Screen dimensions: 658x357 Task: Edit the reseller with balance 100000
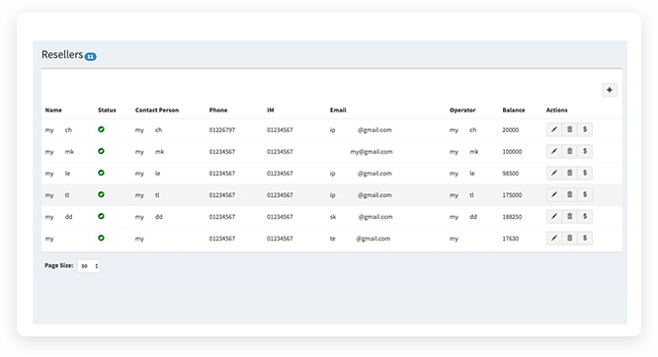(554, 151)
